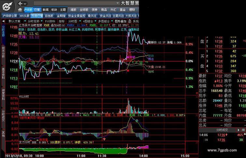Click 分时走势 toolbar button
Screen dimensions: 246x158
click(x=34, y=21)
